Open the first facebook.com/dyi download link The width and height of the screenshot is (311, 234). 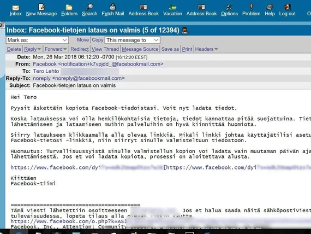(x=87, y=167)
